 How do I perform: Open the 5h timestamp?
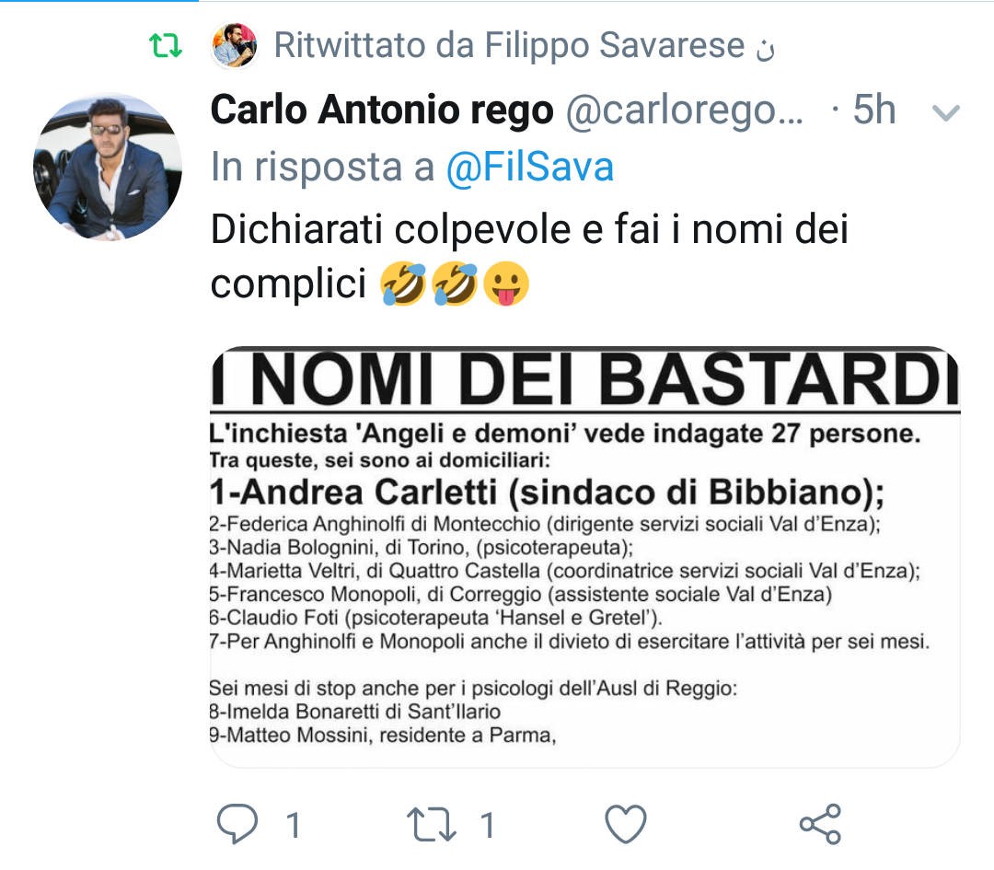coord(874,110)
